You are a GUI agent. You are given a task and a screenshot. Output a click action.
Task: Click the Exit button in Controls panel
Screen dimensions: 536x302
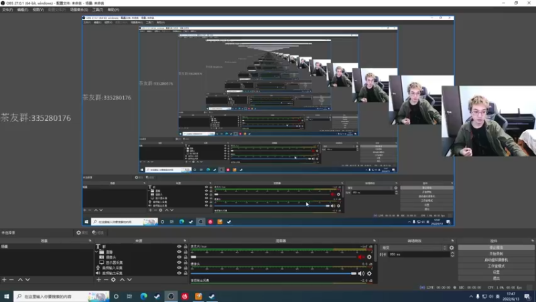tap(496, 279)
